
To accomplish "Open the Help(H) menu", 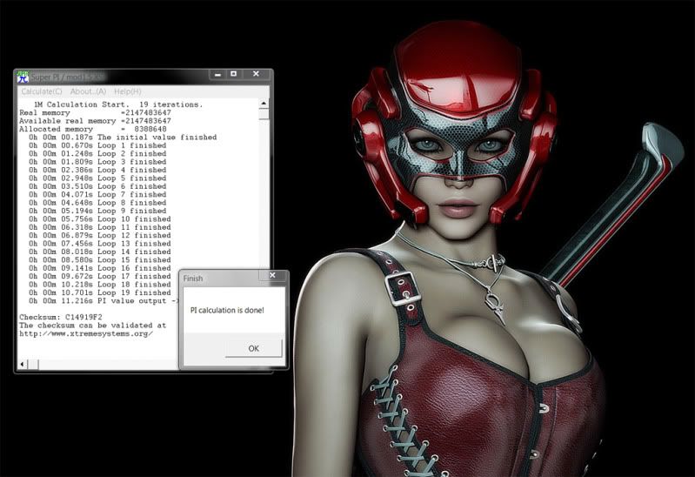I will (128, 91).
